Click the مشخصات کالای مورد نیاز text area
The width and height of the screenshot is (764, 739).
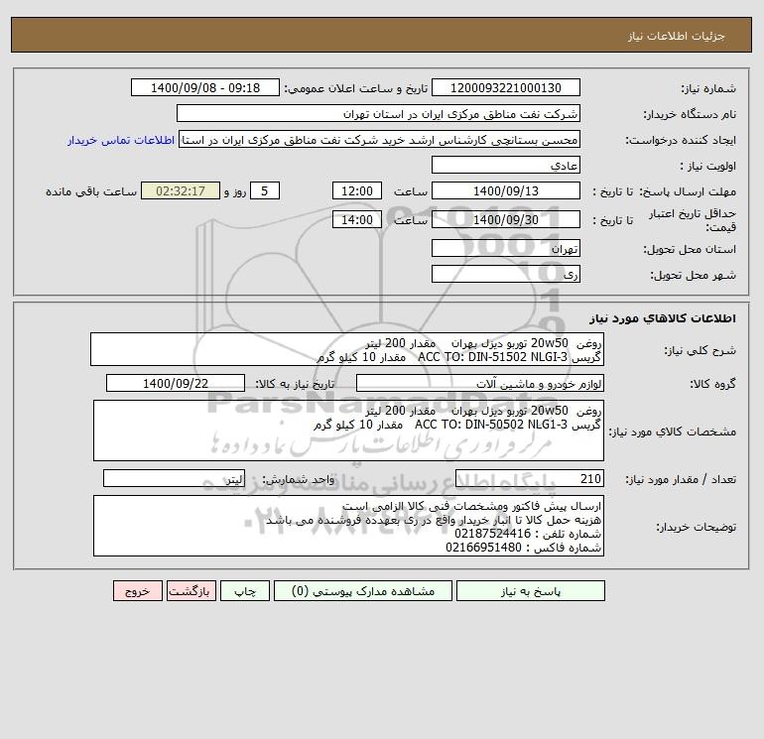[x=348, y=431]
